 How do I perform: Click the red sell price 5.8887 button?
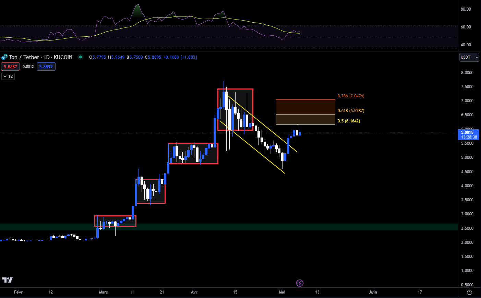pos(10,66)
